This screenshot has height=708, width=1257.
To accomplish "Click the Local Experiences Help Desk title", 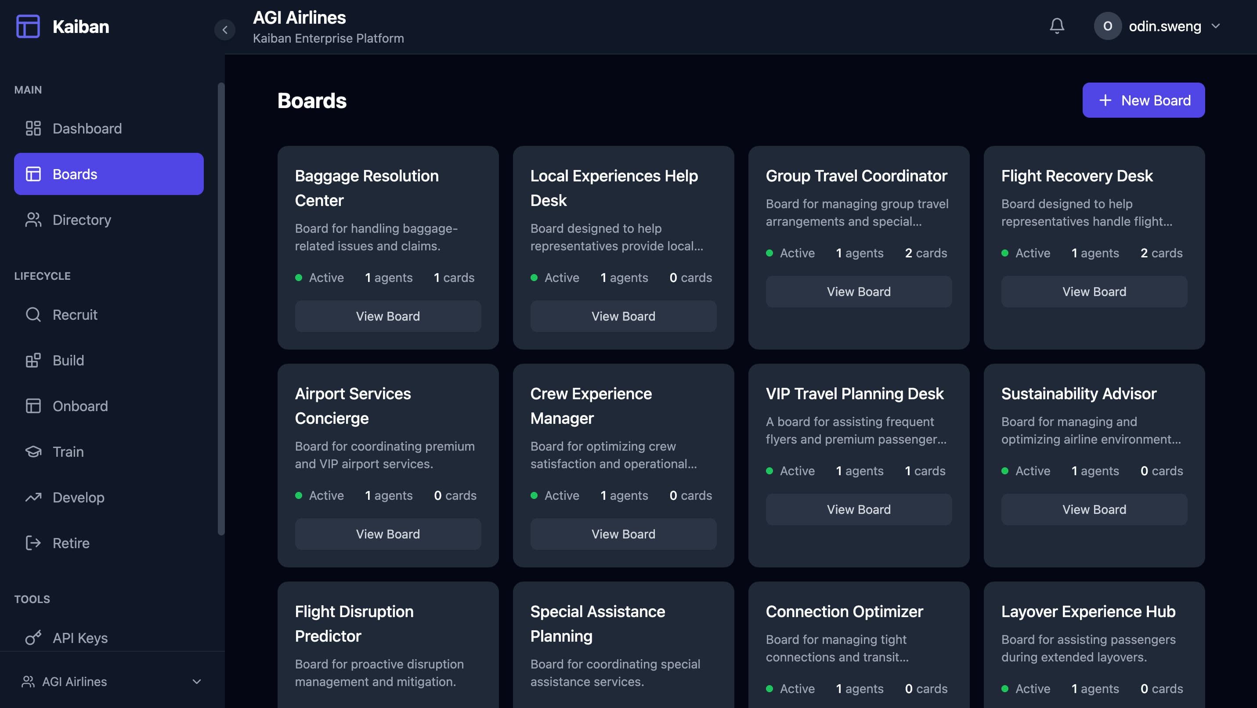I will (x=614, y=188).
